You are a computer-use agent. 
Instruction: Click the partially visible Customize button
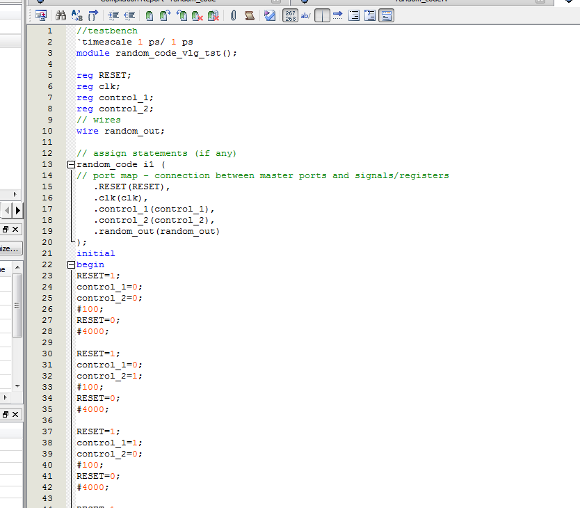(x=10, y=248)
